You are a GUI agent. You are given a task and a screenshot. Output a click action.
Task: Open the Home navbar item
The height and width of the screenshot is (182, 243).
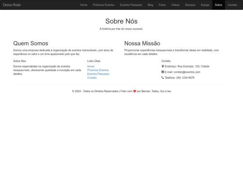click(84, 5)
